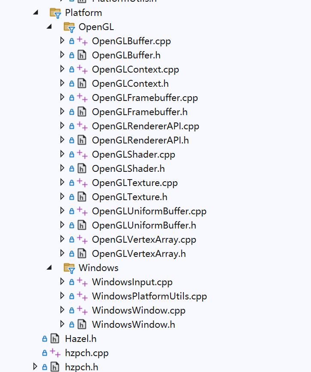Collapse the Windows folder arrow
This screenshot has height=372, width=311.
tap(49, 268)
